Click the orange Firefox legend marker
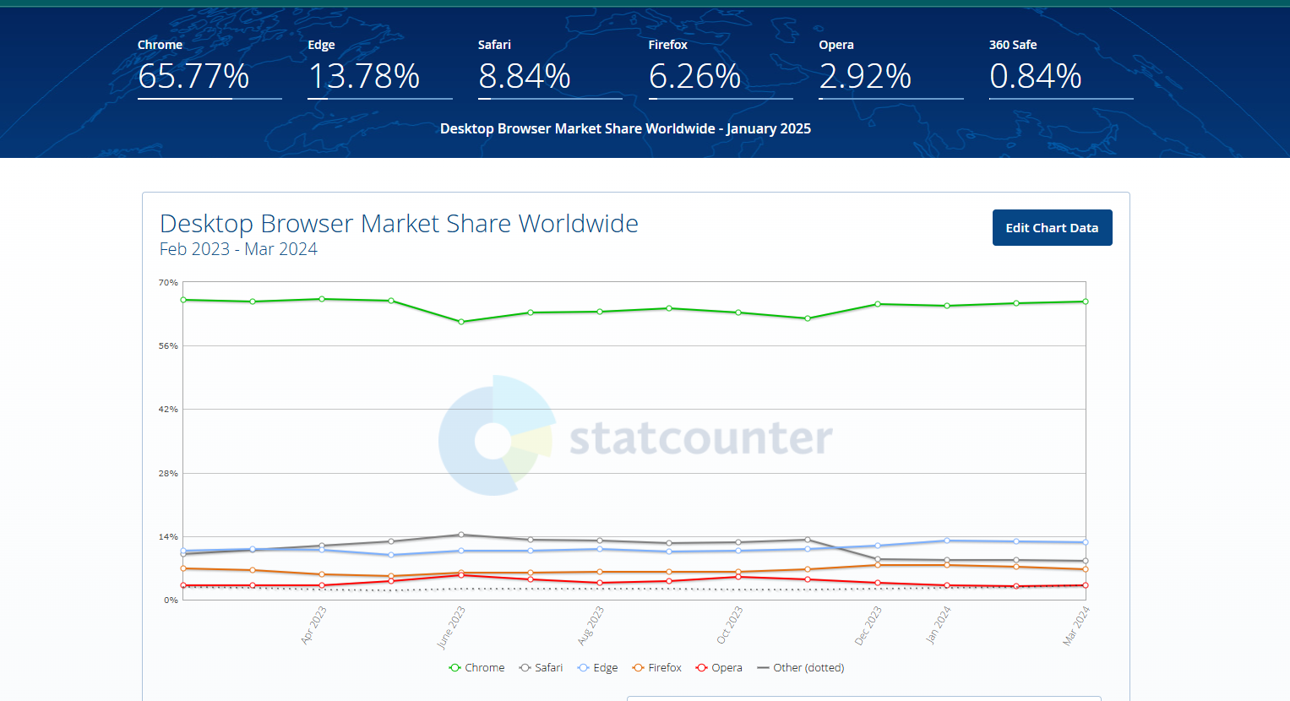1290x701 pixels. [638, 667]
